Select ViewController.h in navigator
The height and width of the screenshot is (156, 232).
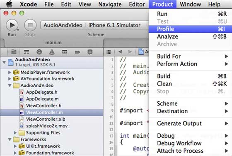[x=52, y=106]
